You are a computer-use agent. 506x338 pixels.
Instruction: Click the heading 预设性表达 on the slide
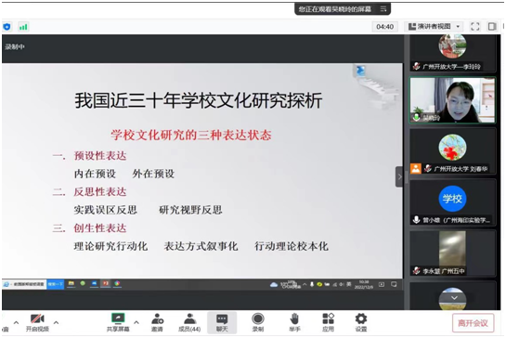(x=100, y=156)
